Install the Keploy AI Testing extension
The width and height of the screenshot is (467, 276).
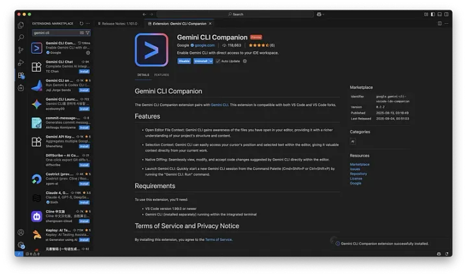pos(84,240)
